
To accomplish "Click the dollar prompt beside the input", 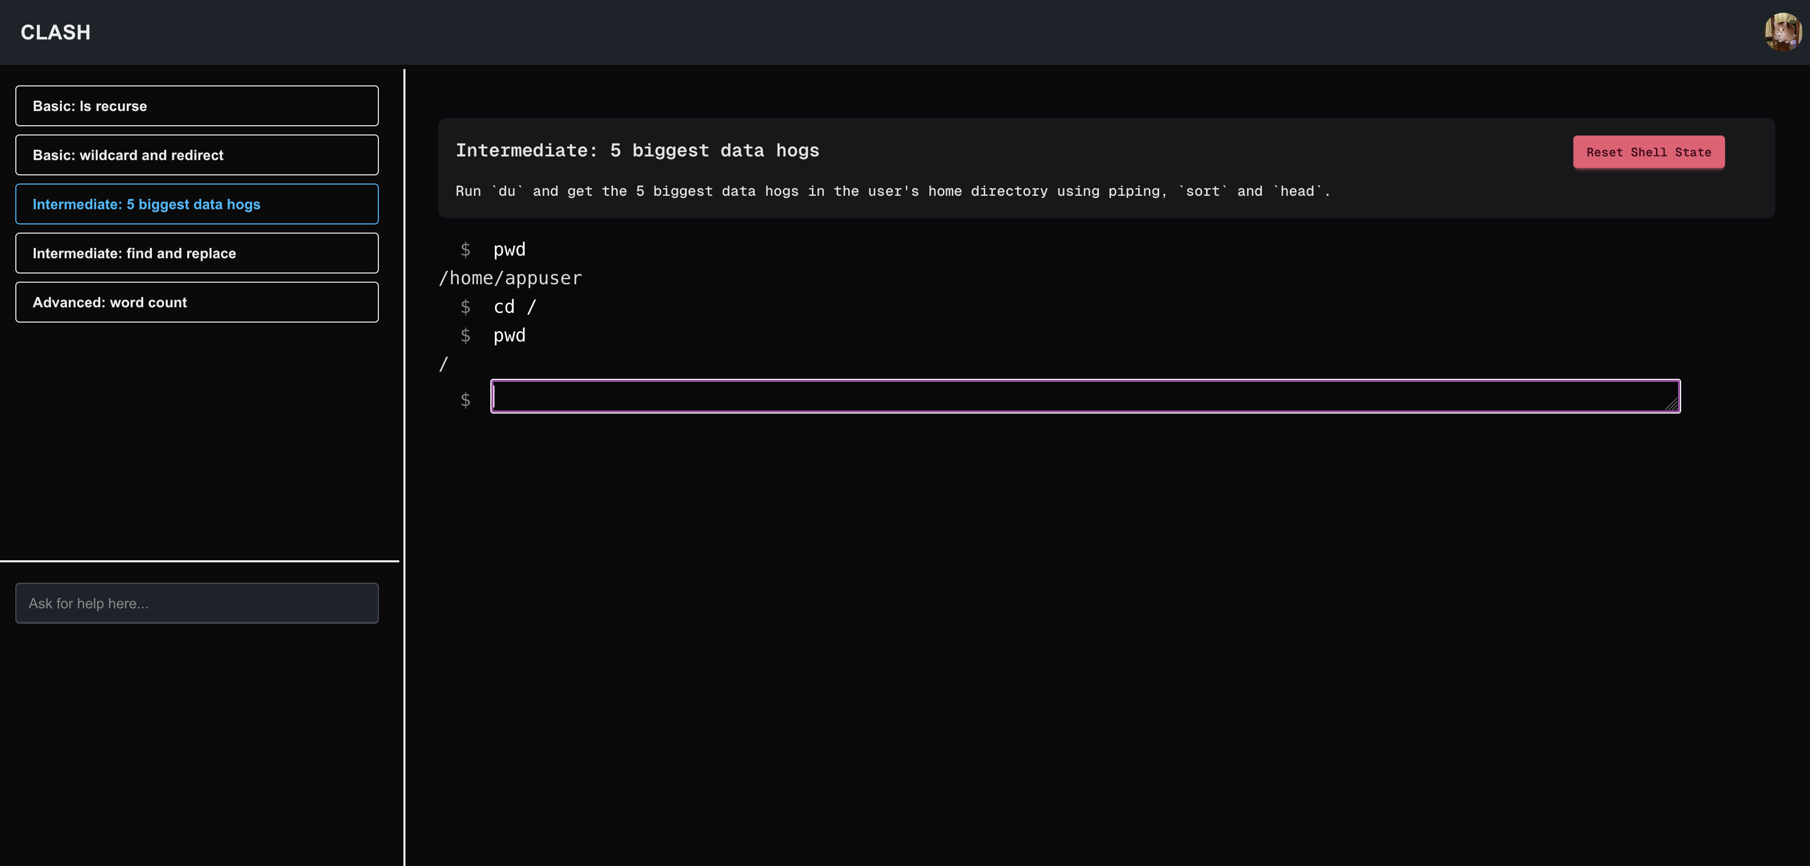I will [x=465, y=400].
